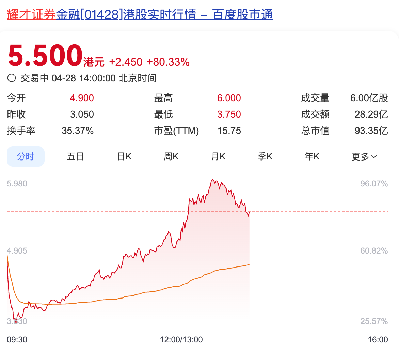Viewport: 399px width, 351px height.
Task: Select the 季K chart tab
Action: click(265, 156)
